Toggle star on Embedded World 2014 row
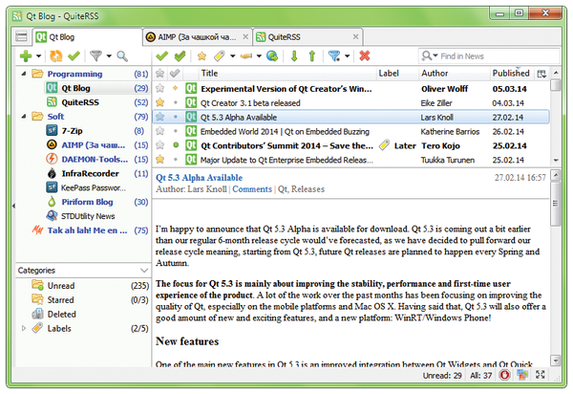The image size is (573, 394). [x=159, y=131]
